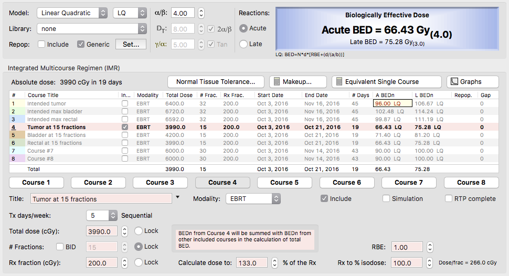Click the RBE value stepper
509x276 pixels.
click(x=430, y=247)
